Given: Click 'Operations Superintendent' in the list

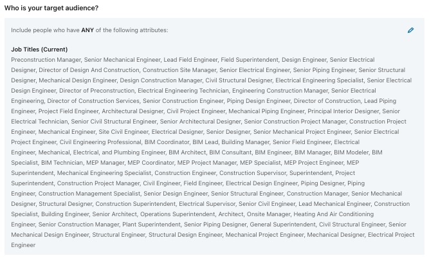Looking at the screenshot, I should click(178, 214).
